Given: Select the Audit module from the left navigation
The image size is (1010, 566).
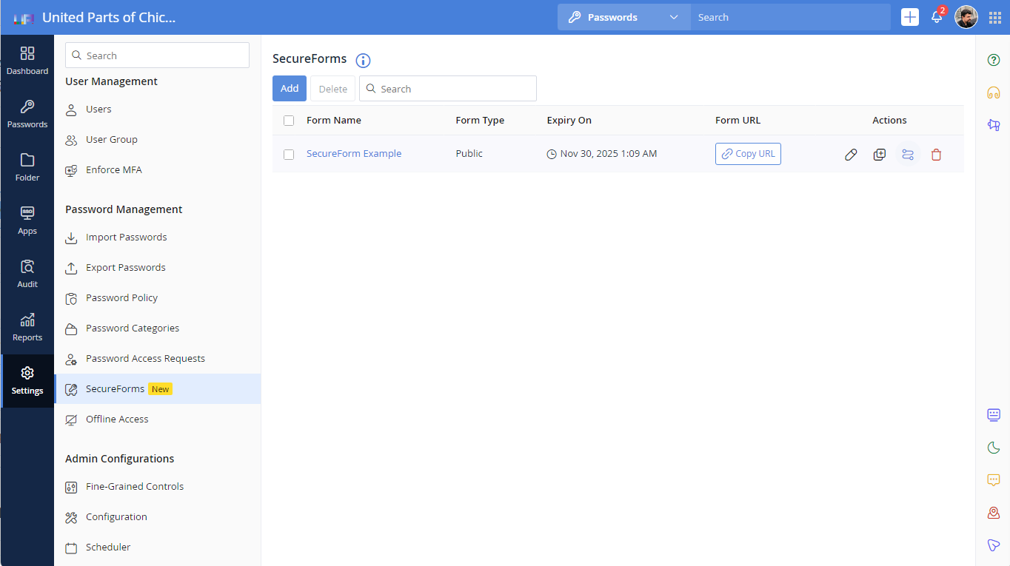Looking at the screenshot, I should click(x=27, y=274).
